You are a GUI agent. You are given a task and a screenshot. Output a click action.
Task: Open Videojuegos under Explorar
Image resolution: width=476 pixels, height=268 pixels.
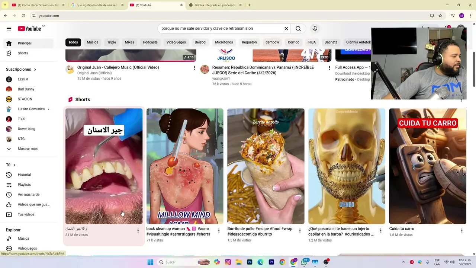tap(29, 248)
